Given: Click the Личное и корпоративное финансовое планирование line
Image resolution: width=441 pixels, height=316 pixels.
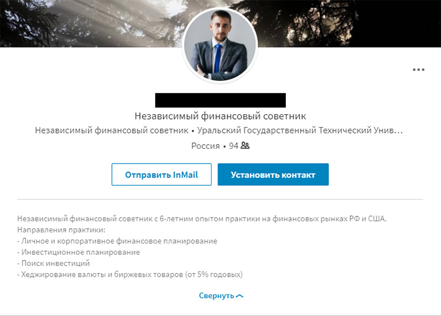Looking at the screenshot, I should (117, 241).
